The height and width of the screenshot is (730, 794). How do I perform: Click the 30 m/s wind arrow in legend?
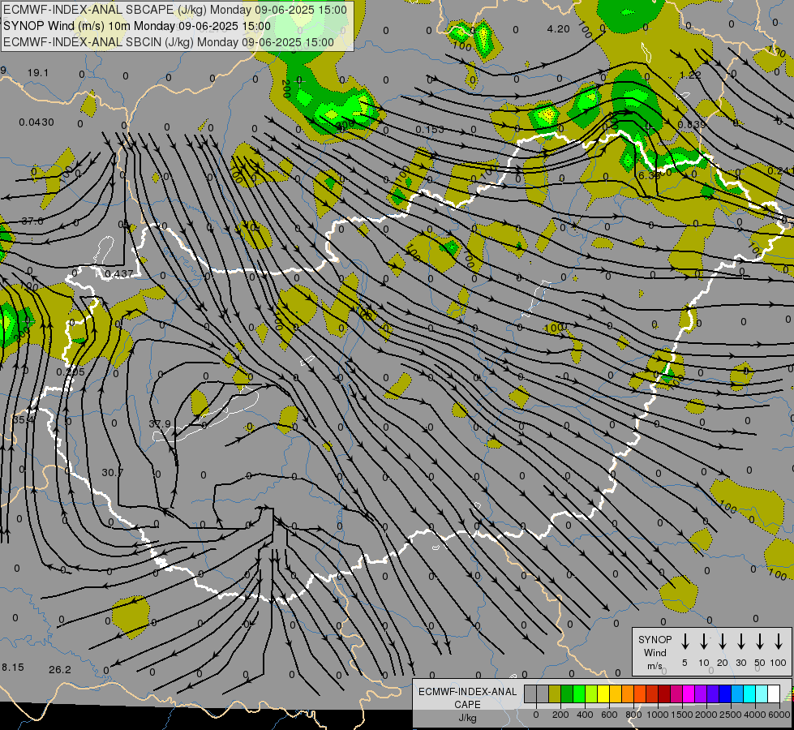click(741, 641)
